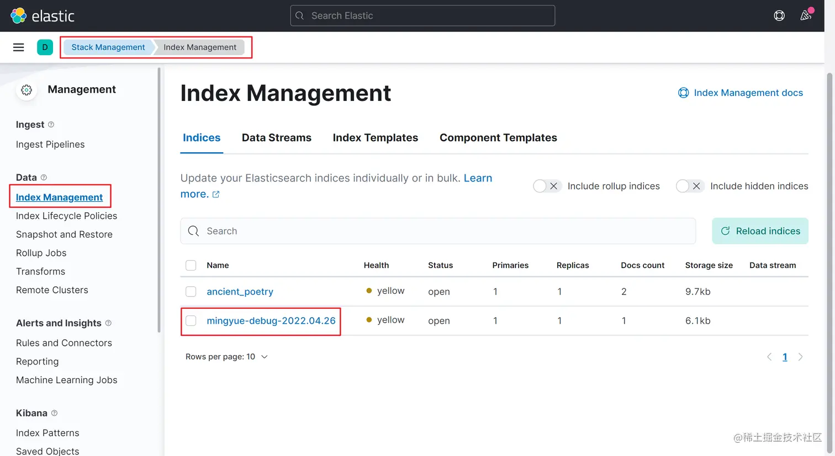Viewport: 835px width, 456px height.
Task: Open Reporting in sidebar
Action: [x=37, y=362]
